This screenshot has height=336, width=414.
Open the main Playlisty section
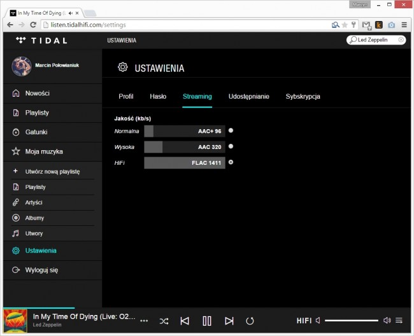(x=52, y=113)
